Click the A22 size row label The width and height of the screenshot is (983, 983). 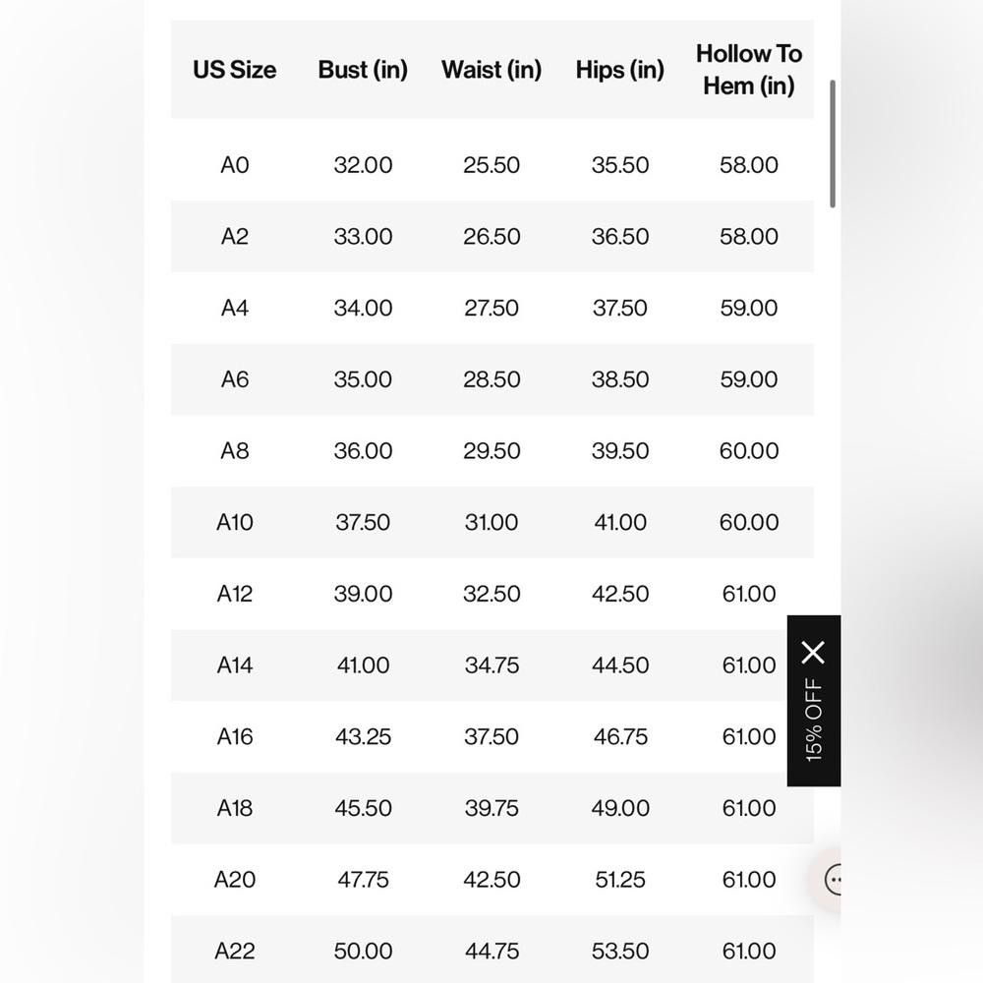pyautogui.click(x=235, y=951)
